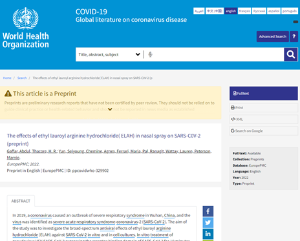Go to Search breadcrumb link
The height and width of the screenshot is (241, 300).
point(22,78)
